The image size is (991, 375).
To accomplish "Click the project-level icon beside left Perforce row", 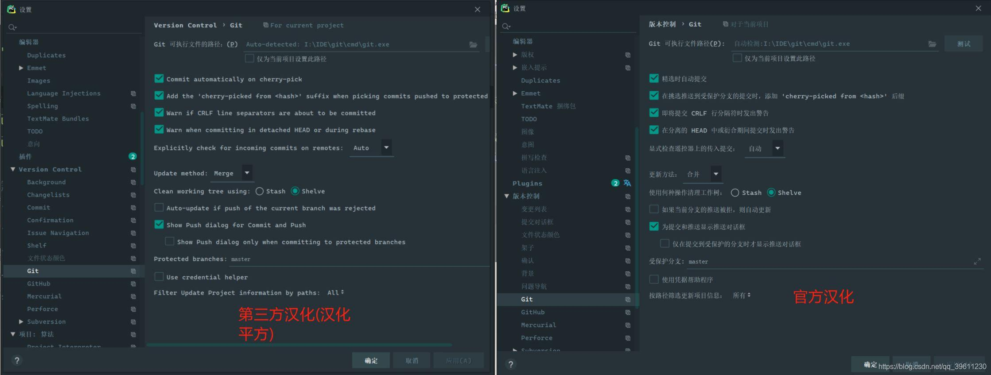I will coord(133,309).
